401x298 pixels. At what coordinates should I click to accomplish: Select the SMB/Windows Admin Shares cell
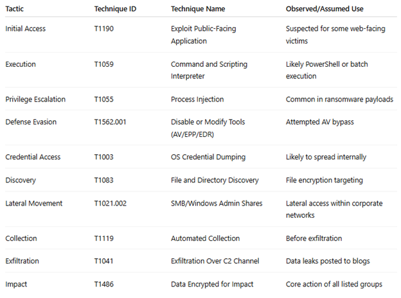point(217,204)
